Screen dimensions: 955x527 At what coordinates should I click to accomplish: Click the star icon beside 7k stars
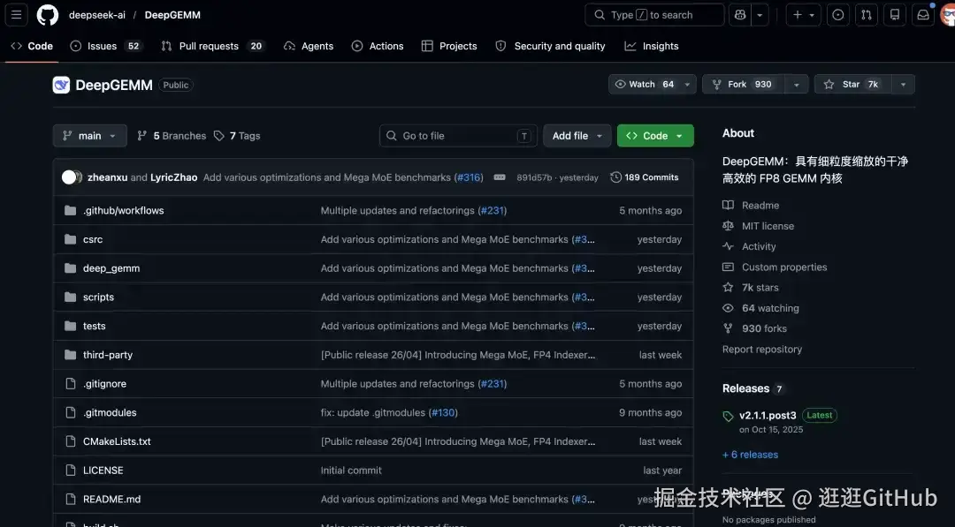728,288
